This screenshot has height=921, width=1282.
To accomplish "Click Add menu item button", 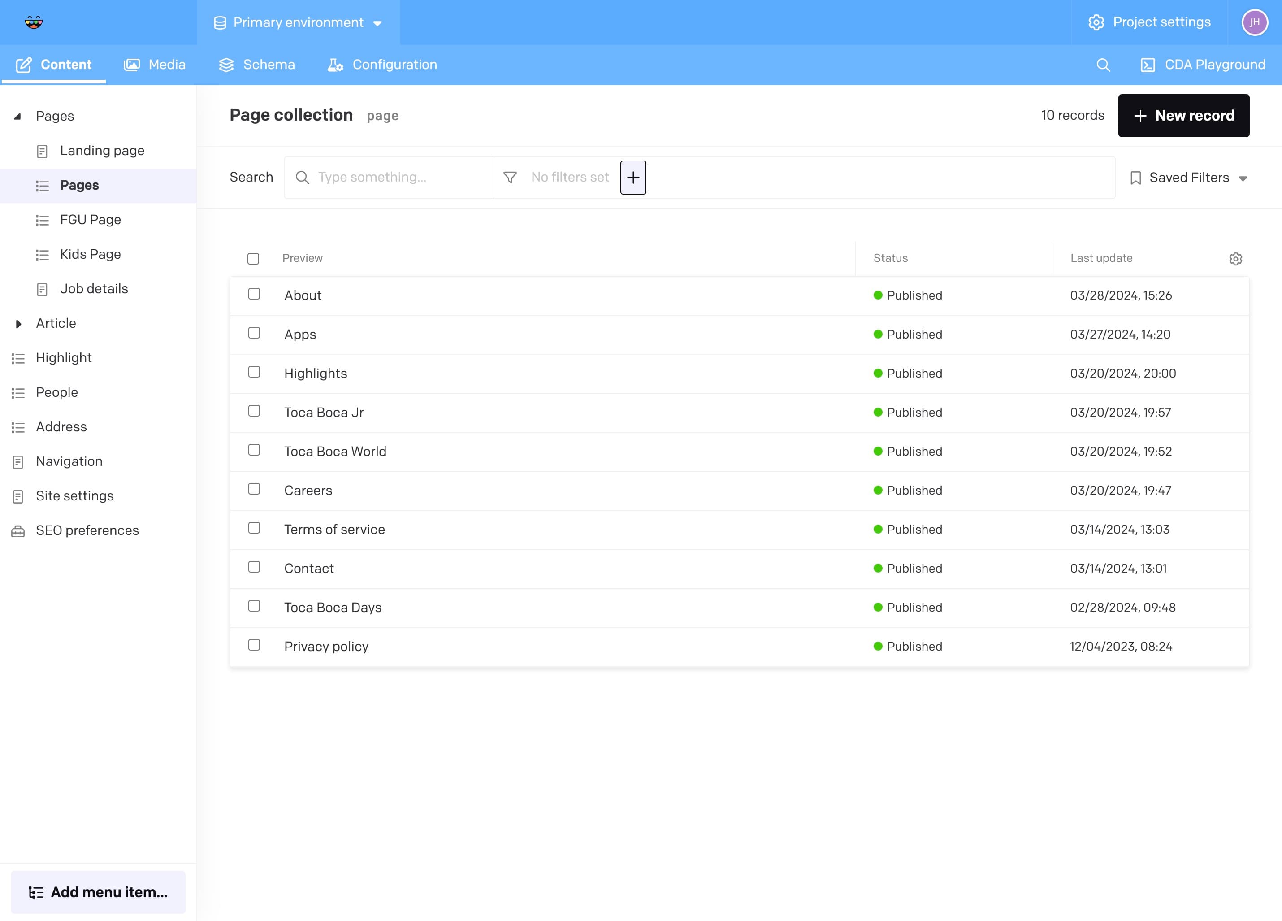I will point(98,891).
